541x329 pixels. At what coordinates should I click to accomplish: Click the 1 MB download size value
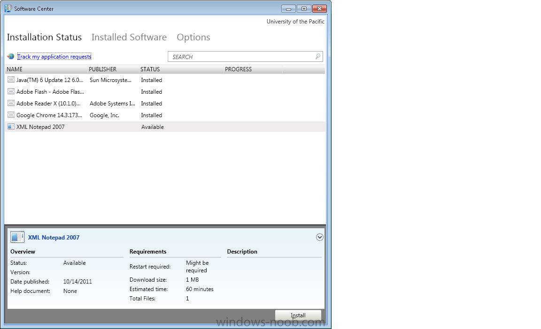point(193,280)
